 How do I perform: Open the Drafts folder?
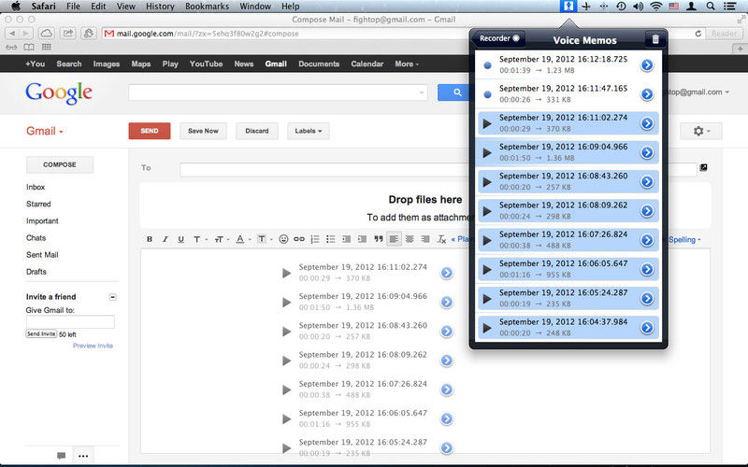click(36, 272)
